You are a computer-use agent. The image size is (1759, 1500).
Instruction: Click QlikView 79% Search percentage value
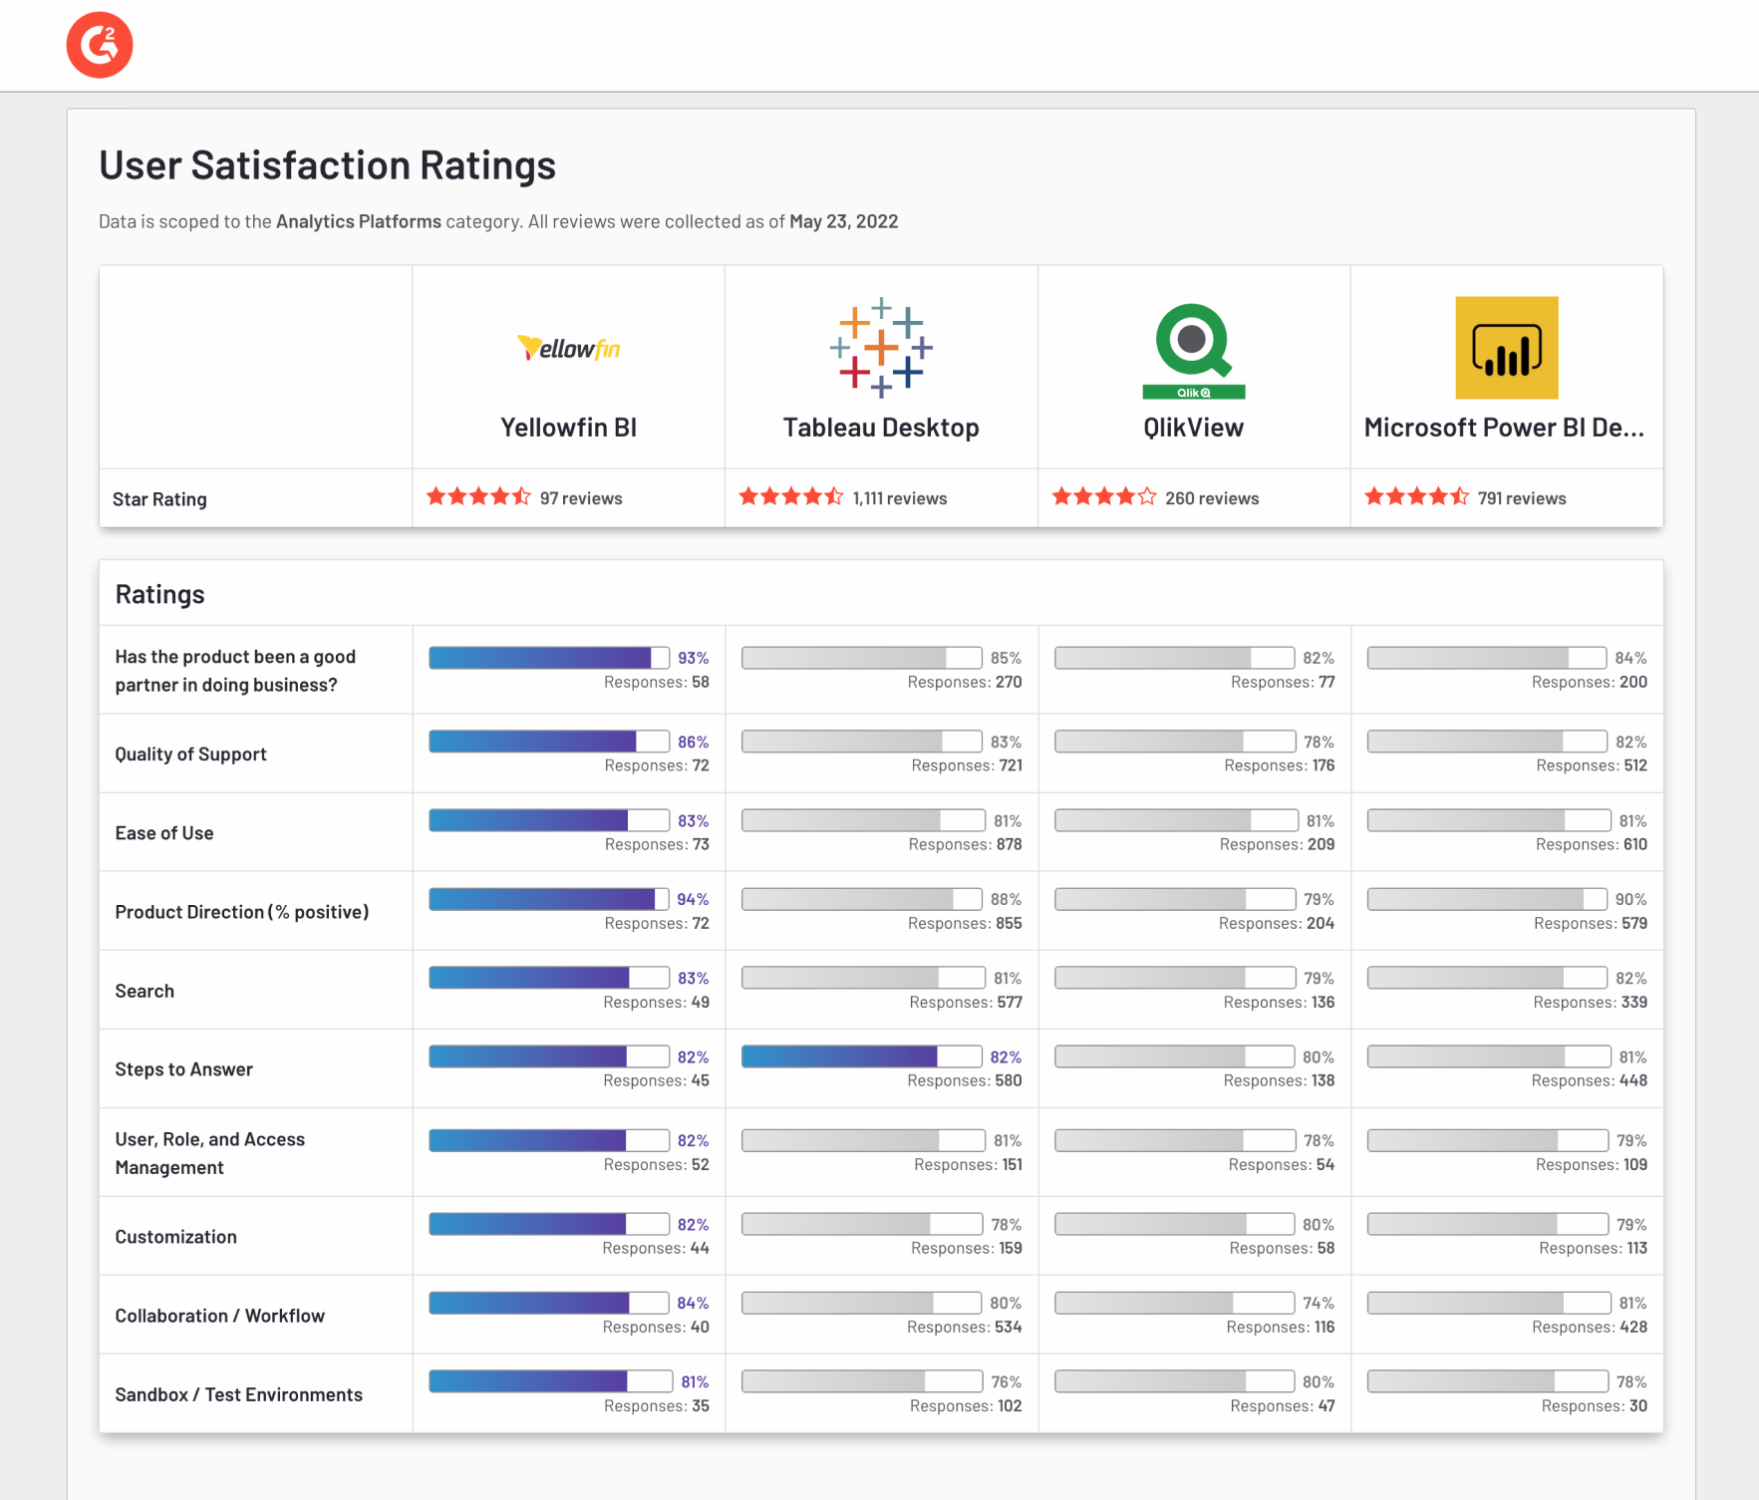tap(1319, 978)
